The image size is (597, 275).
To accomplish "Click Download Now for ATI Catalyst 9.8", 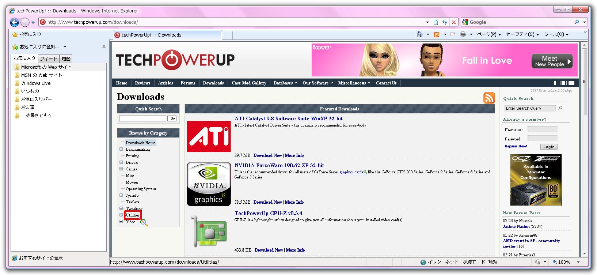I will click(268, 155).
